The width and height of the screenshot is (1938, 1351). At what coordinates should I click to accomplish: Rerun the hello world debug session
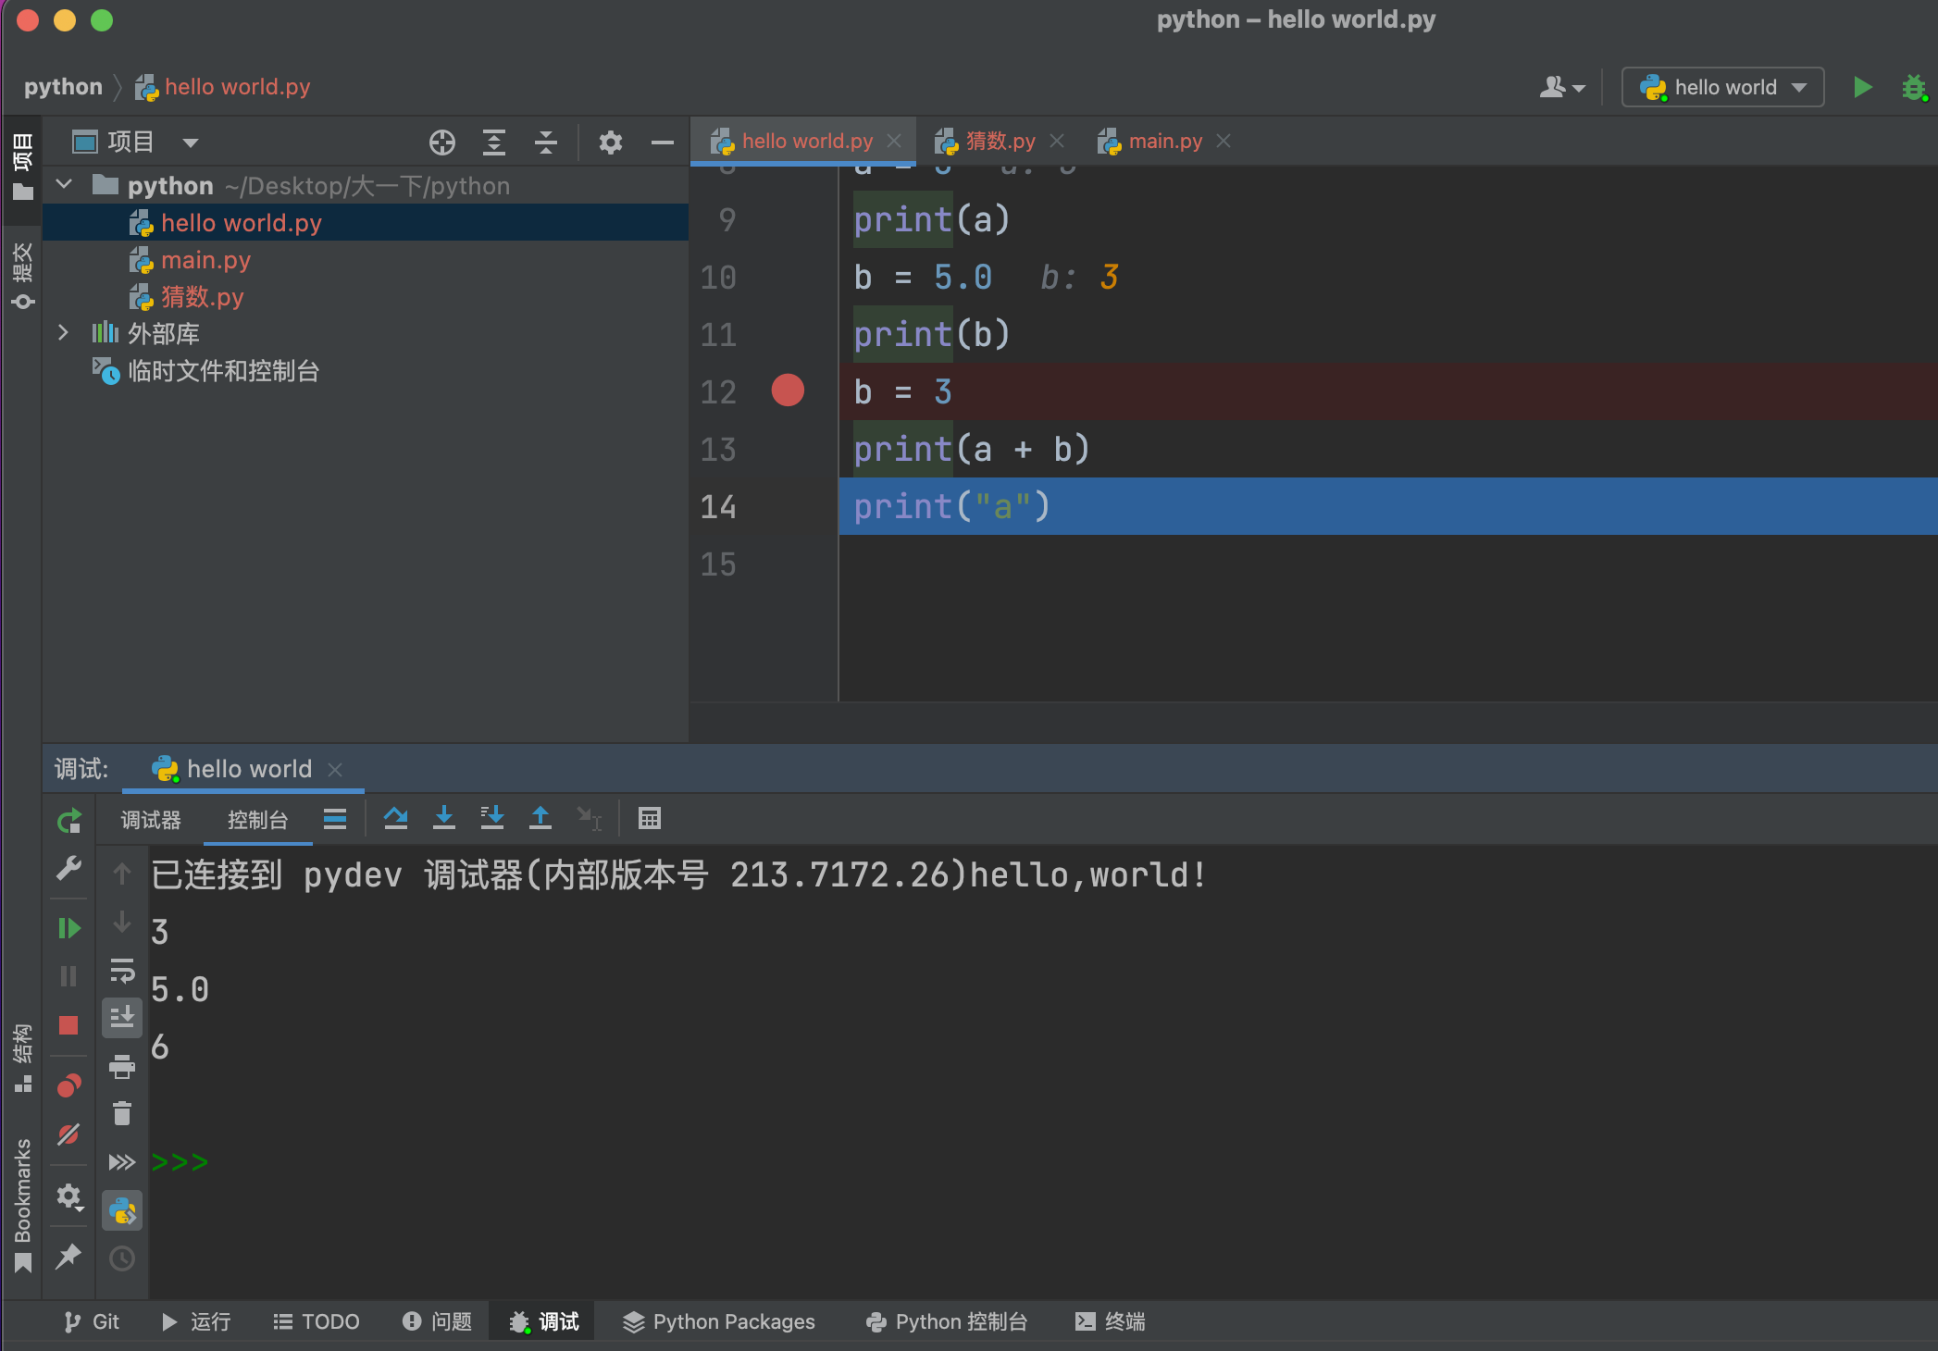(68, 821)
